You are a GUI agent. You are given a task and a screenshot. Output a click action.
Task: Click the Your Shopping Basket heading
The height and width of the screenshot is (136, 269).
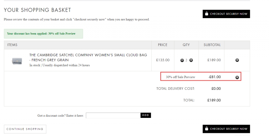(x=38, y=10)
